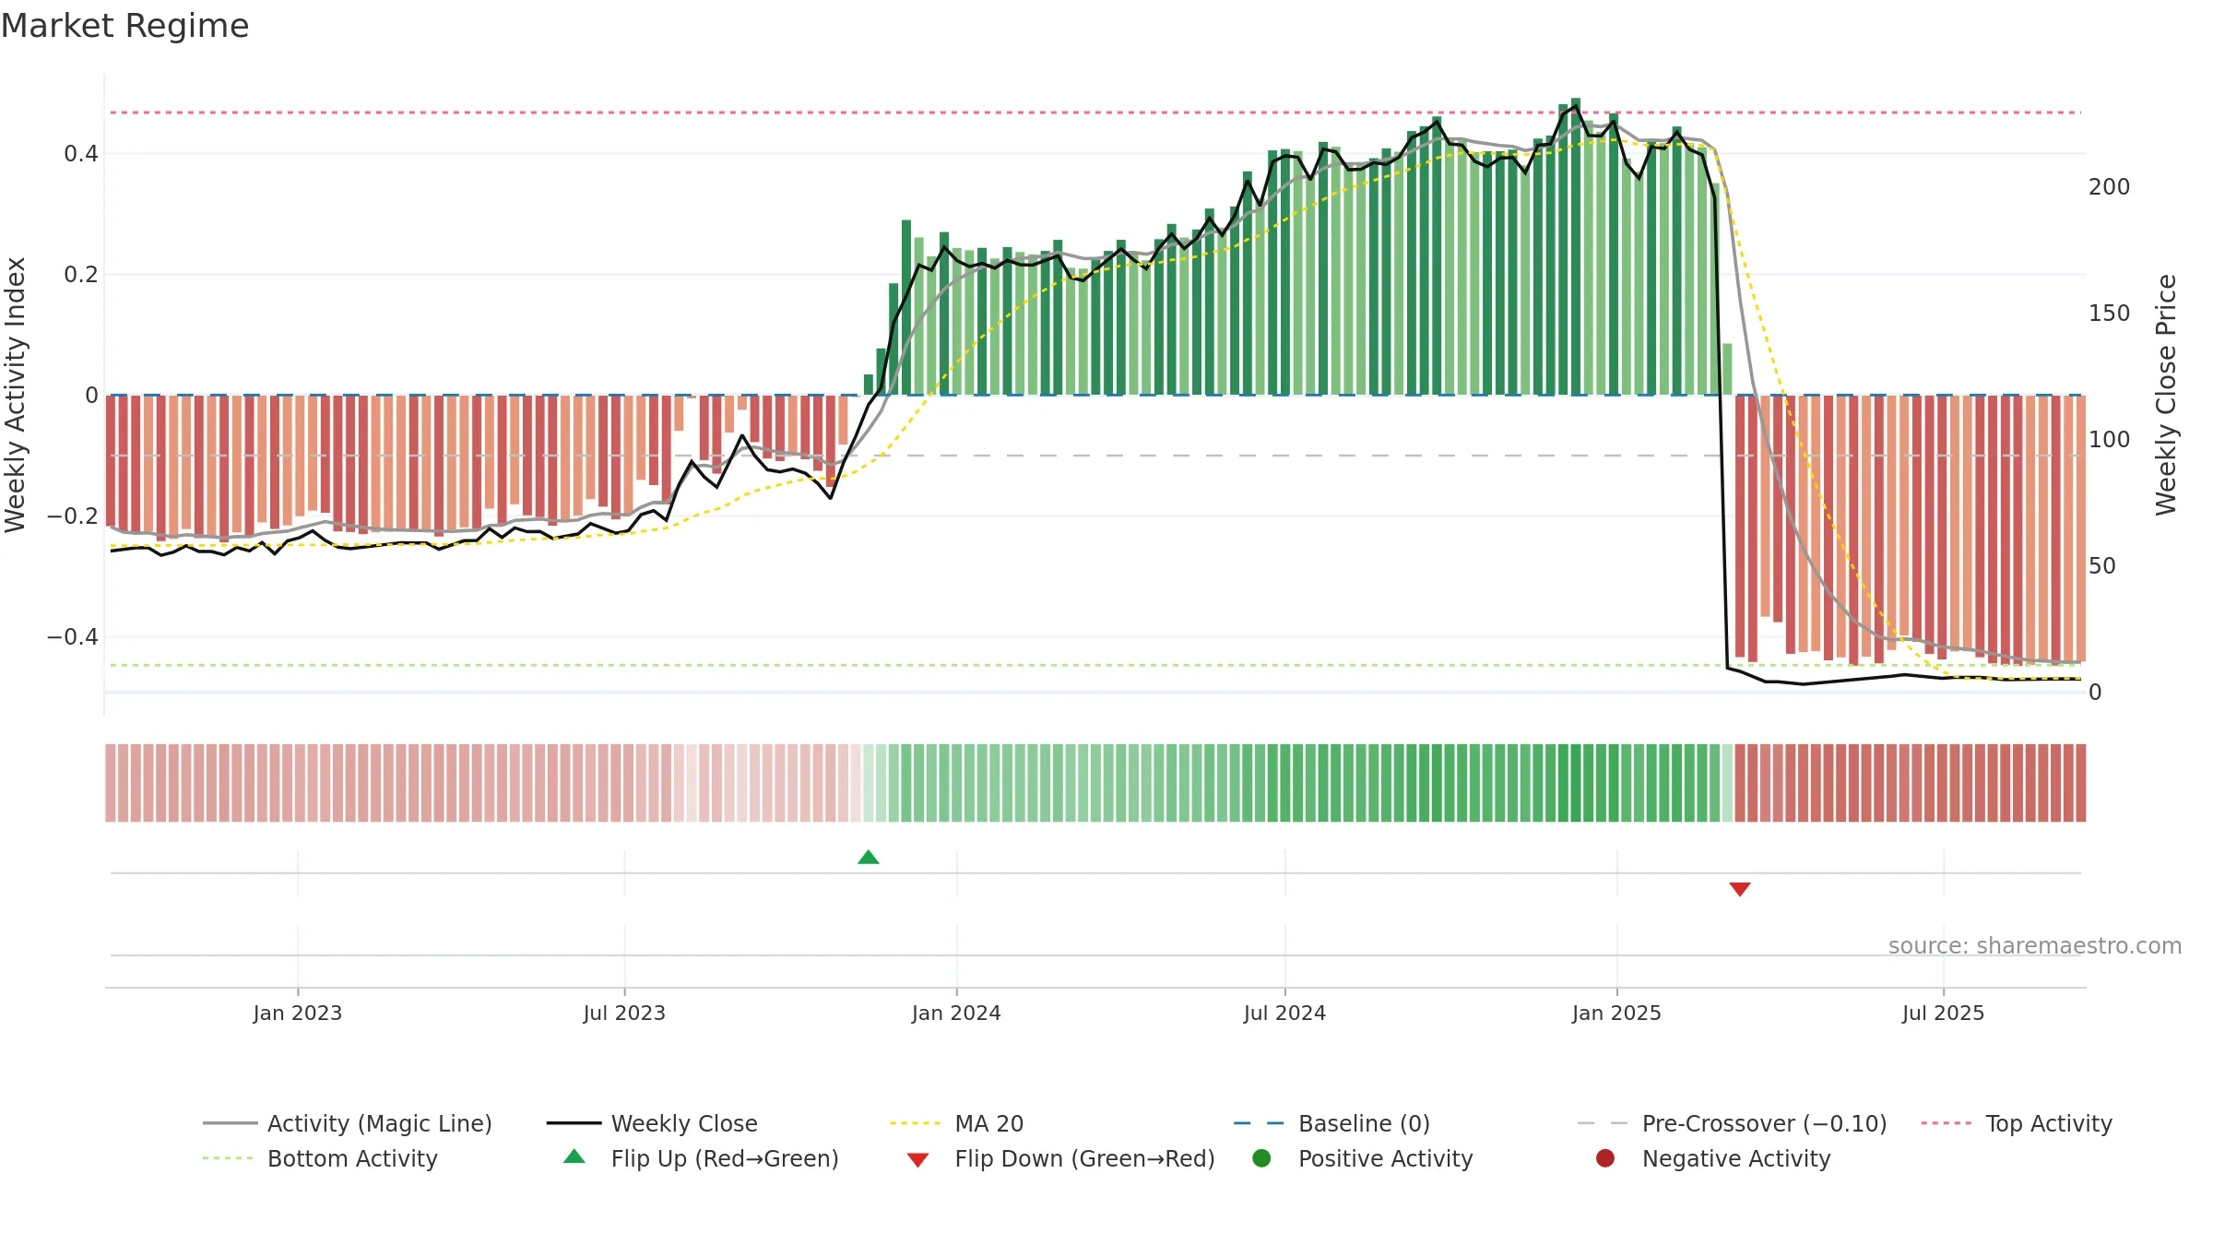Click the −0.2 left axis tick label
2213x1245 pixels.
click(x=72, y=516)
